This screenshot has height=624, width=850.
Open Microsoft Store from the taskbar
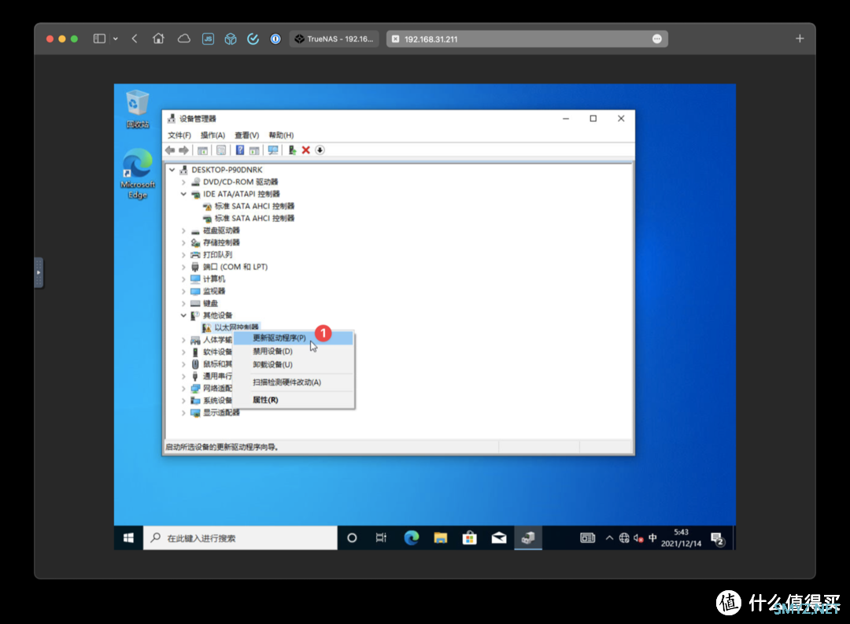click(469, 537)
